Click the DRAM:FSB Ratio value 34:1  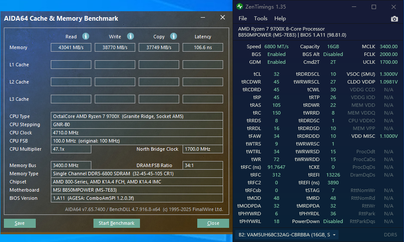click(203, 165)
